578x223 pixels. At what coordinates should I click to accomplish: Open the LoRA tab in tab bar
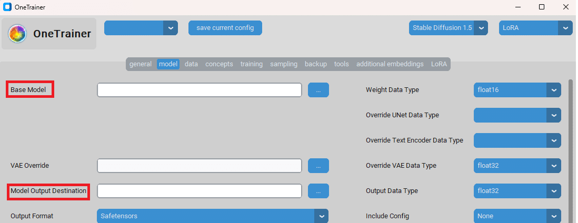point(439,64)
